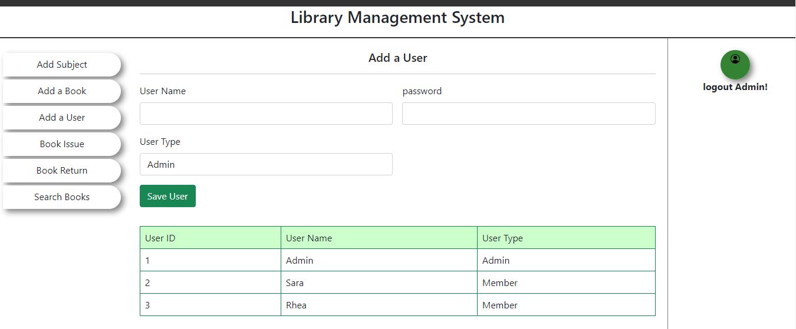Open Search Books from the sidebar

click(62, 197)
